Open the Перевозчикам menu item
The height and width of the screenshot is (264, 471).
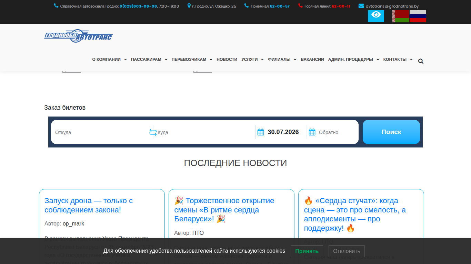point(189,59)
